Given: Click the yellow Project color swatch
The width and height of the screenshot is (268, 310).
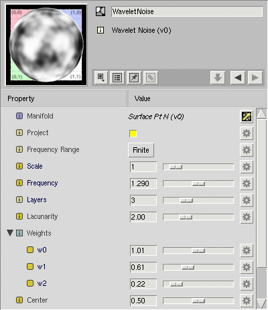Looking at the screenshot, I should coord(133,133).
